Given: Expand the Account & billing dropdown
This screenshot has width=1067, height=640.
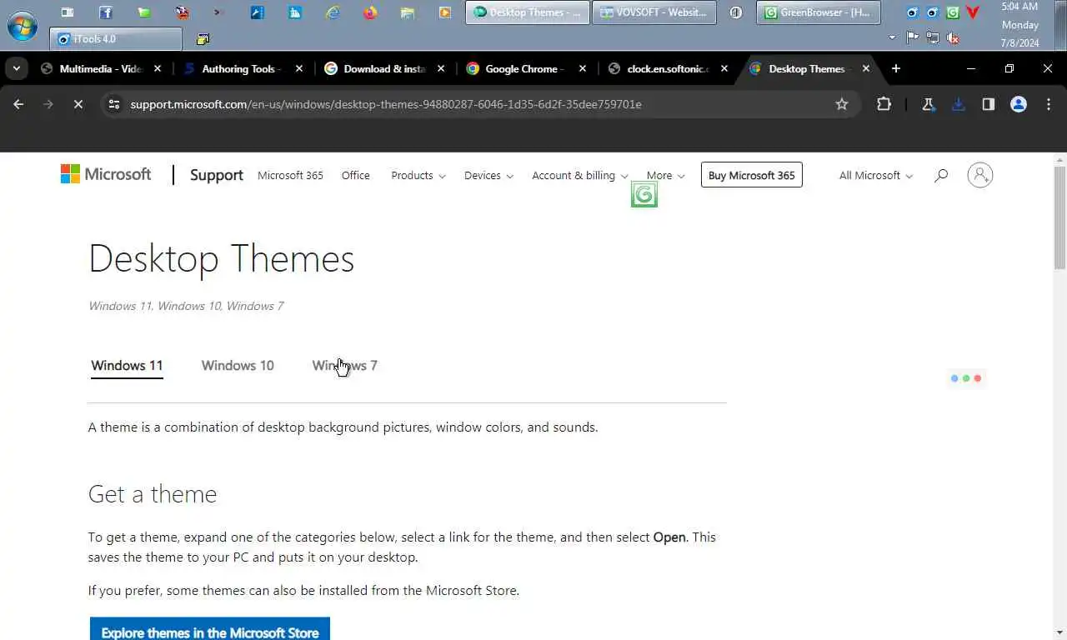Looking at the screenshot, I should click(580, 175).
